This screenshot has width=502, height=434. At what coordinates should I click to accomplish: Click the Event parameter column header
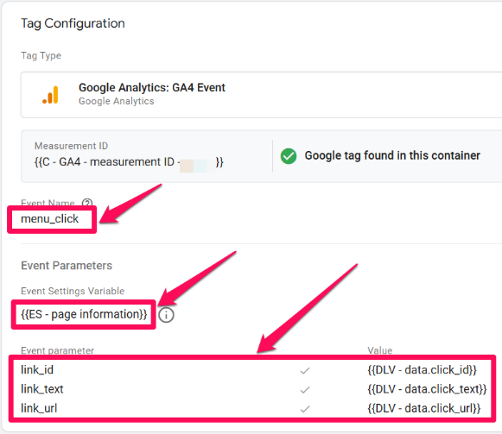tap(58, 350)
